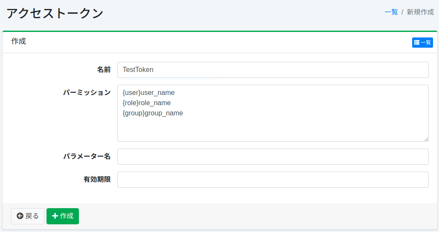Click the plus icon on the green 作成 button

pyautogui.click(x=55, y=216)
